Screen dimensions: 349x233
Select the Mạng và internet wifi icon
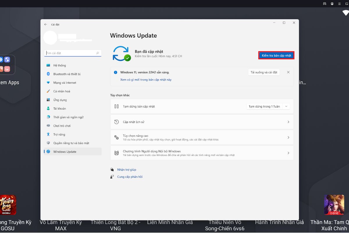click(48, 83)
